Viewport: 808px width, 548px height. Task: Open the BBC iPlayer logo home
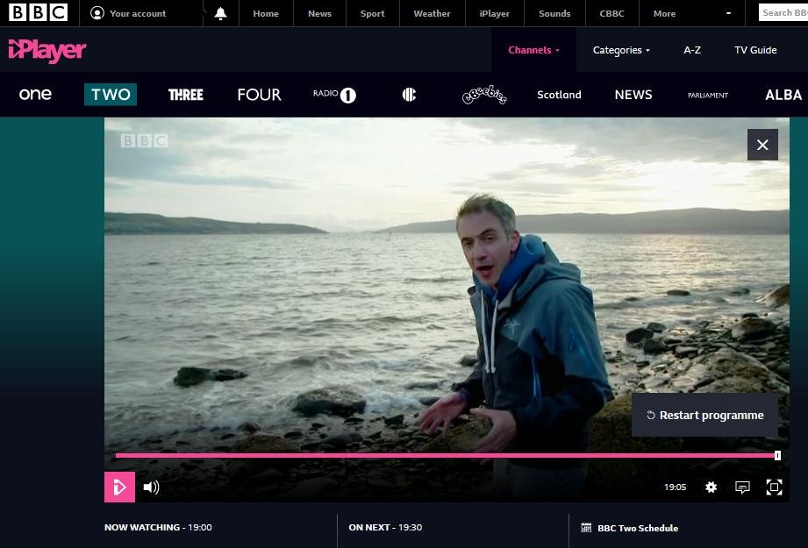(47, 51)
